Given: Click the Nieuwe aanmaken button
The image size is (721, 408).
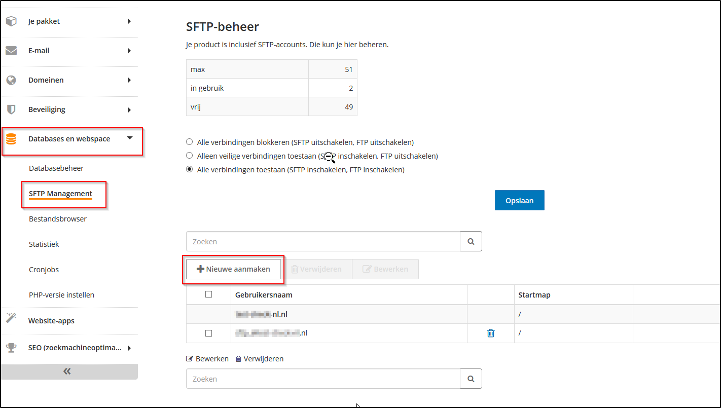Looking at the screenshot, I should (x=233, y=269).
